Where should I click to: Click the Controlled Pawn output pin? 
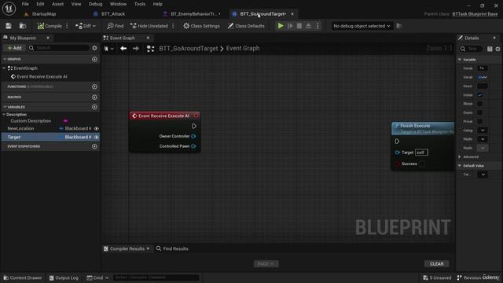point(193,146)
